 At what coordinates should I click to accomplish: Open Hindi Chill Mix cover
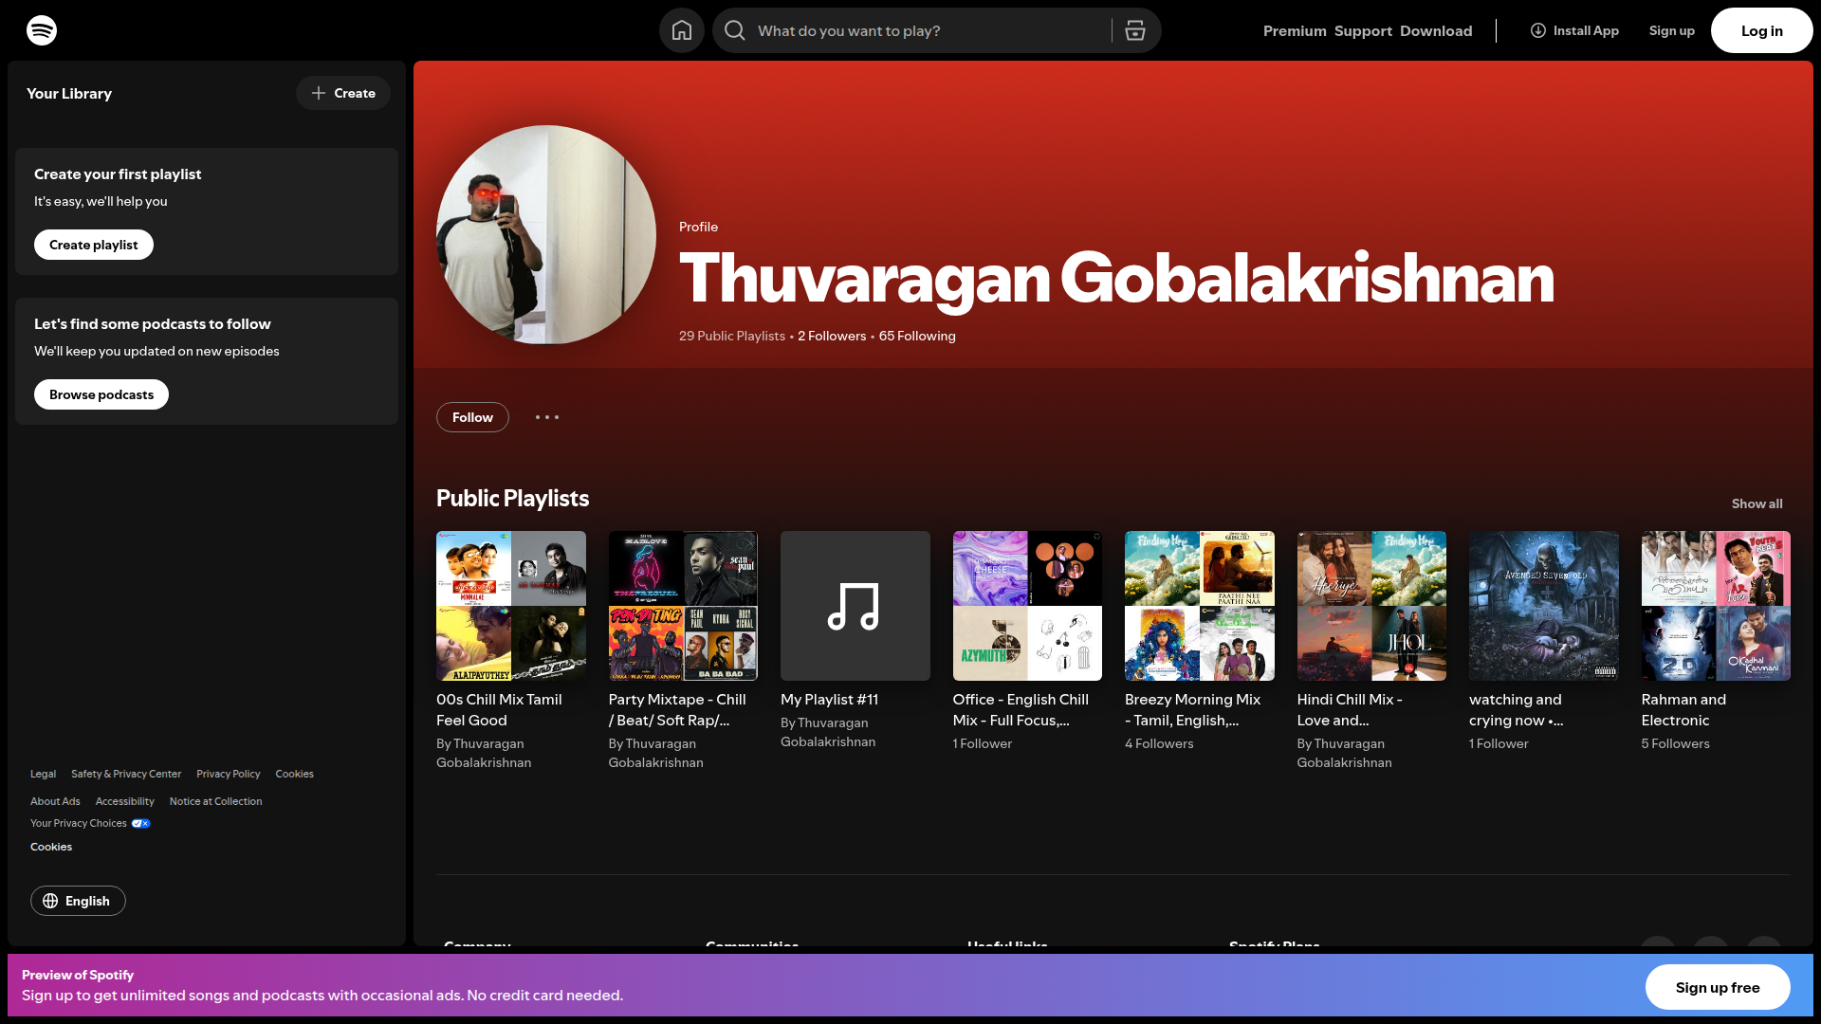click(1371, 606)
